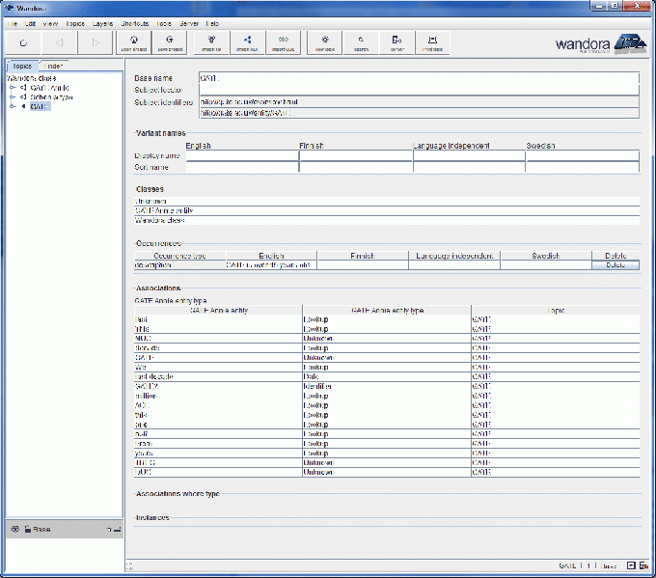656x578 pixels.
Task: Click the New topic toolbar icon
Action: [x=324, y=41]
